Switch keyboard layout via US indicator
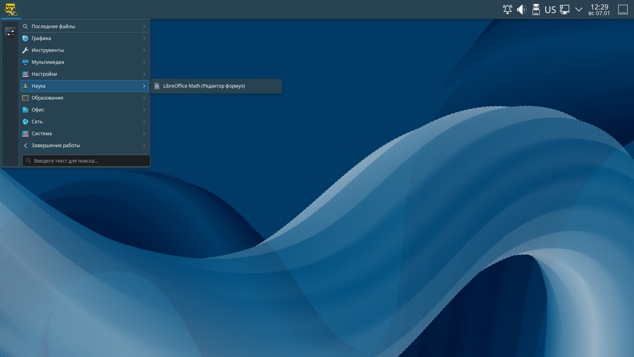Viewport: 634px width, 357px height. [551, 10]
